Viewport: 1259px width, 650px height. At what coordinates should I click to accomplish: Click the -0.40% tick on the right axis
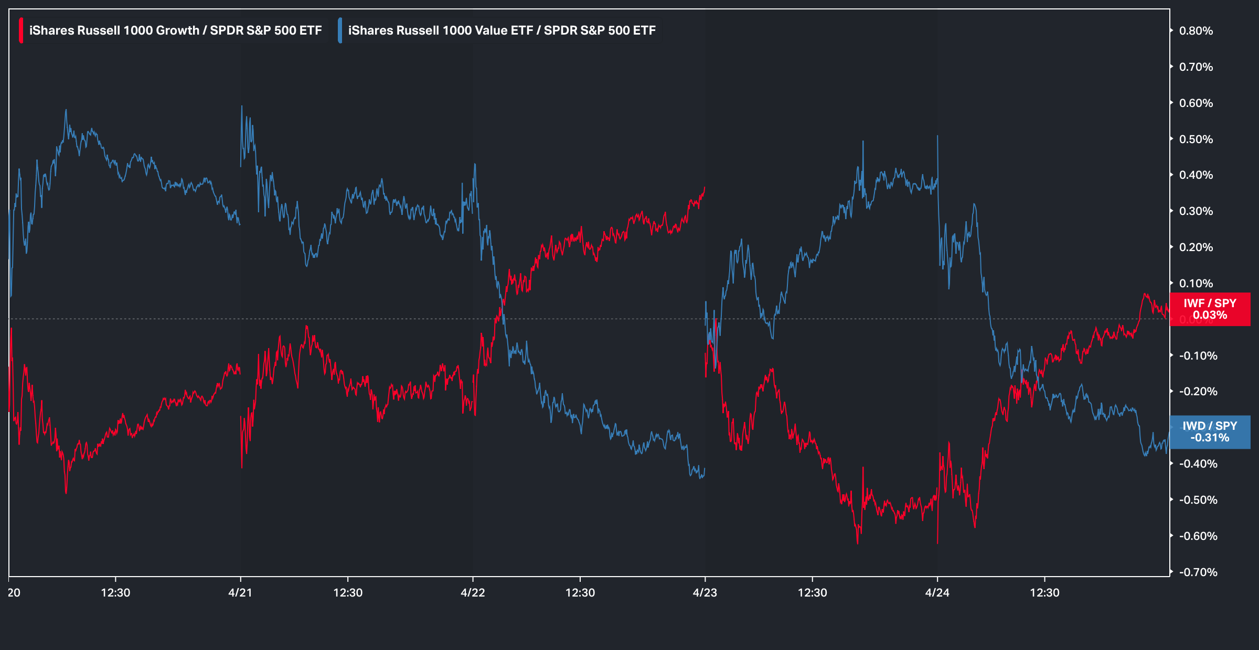(1198, 464)
